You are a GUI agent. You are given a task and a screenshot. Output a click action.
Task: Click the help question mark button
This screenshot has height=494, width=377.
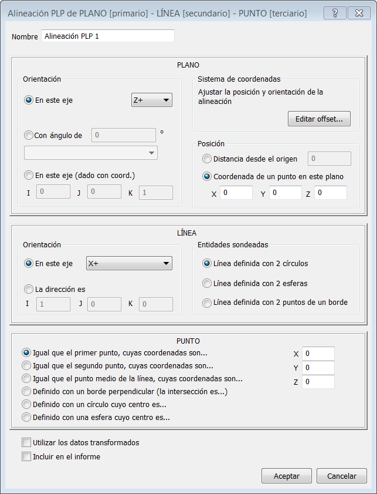334,13
